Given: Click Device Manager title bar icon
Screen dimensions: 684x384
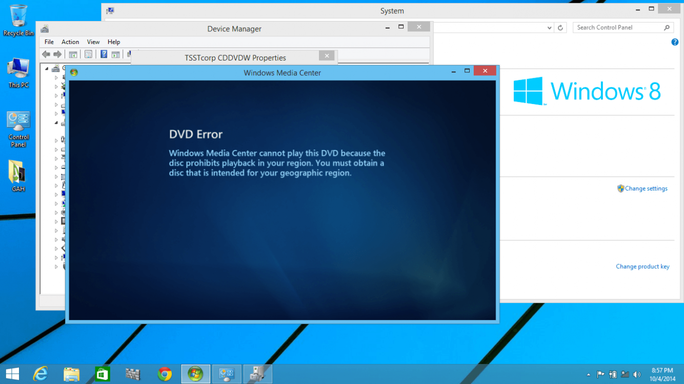Looking at the screenshot, I should pos(45,29).
